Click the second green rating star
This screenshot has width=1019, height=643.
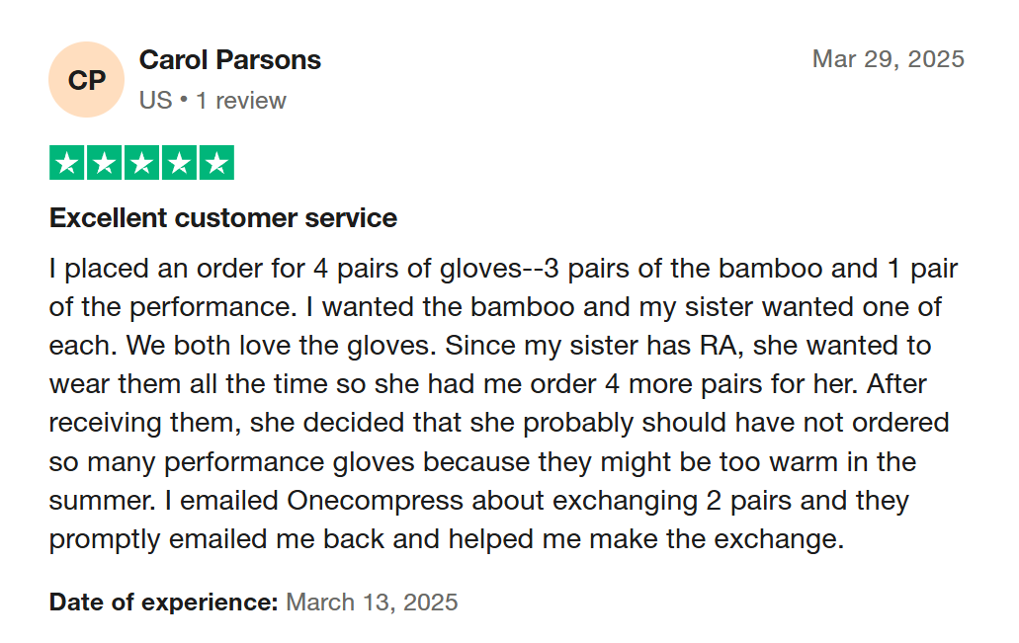click(105, 163)
